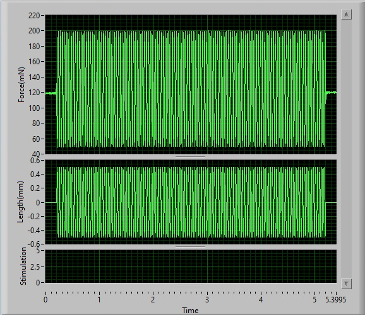Select the Stimulation axis label

[23, 266]
